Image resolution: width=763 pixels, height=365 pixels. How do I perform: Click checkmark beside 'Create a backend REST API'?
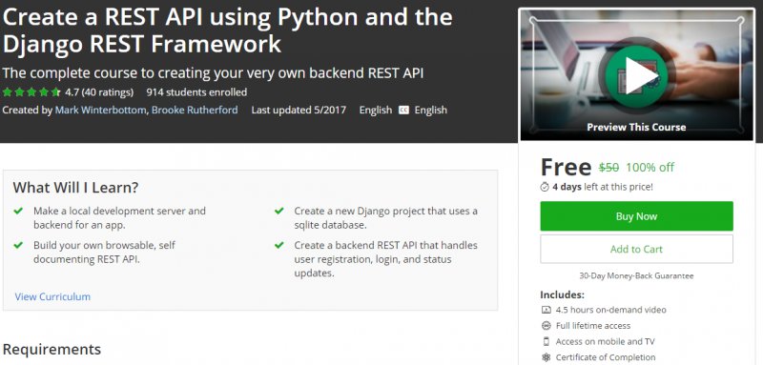(278, 245)
